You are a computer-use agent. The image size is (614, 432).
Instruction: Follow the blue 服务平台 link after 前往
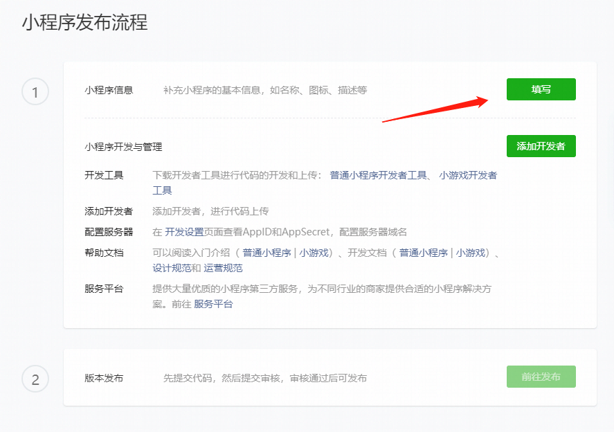point(213,304)
